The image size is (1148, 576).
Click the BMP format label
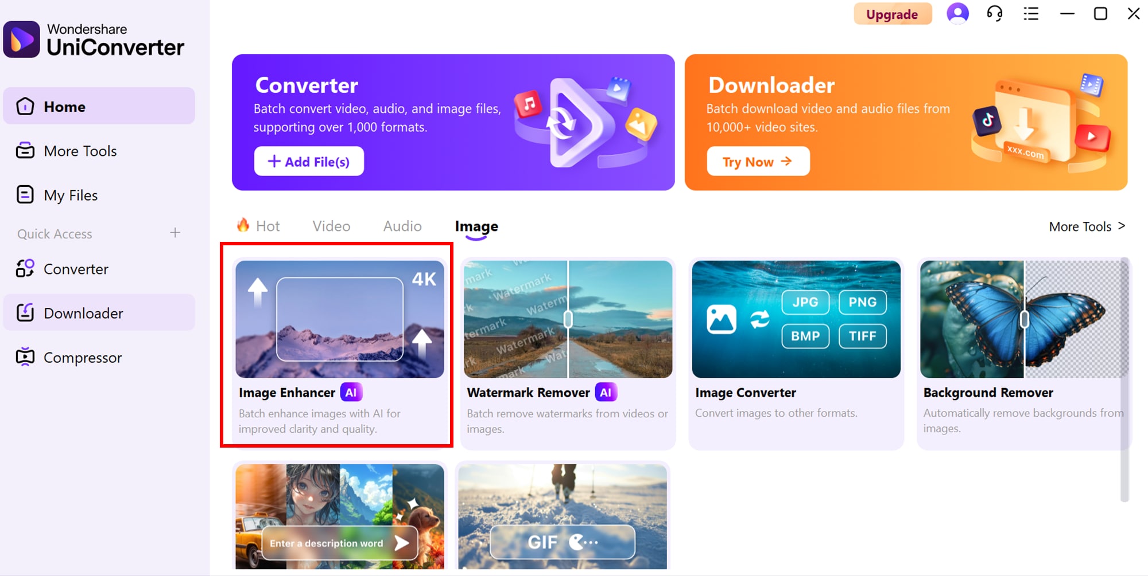pyautogui.click(x=805, y=336)
